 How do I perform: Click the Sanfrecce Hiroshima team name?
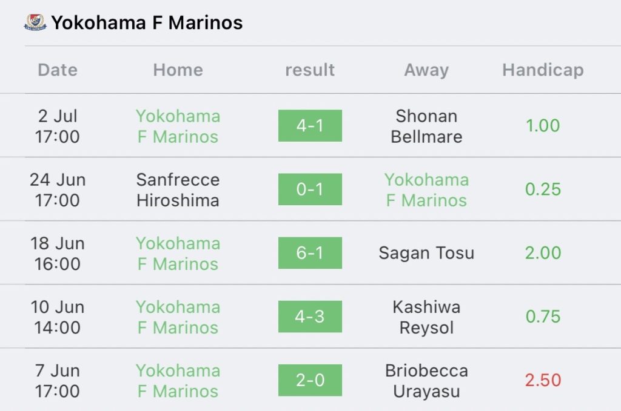[178, 190]
